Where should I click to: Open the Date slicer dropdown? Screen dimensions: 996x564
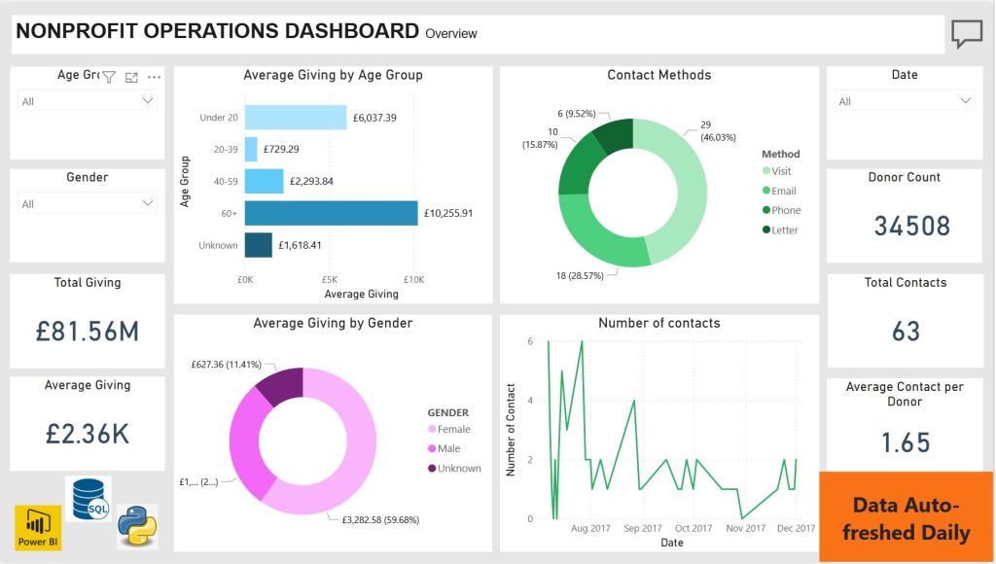965,101
